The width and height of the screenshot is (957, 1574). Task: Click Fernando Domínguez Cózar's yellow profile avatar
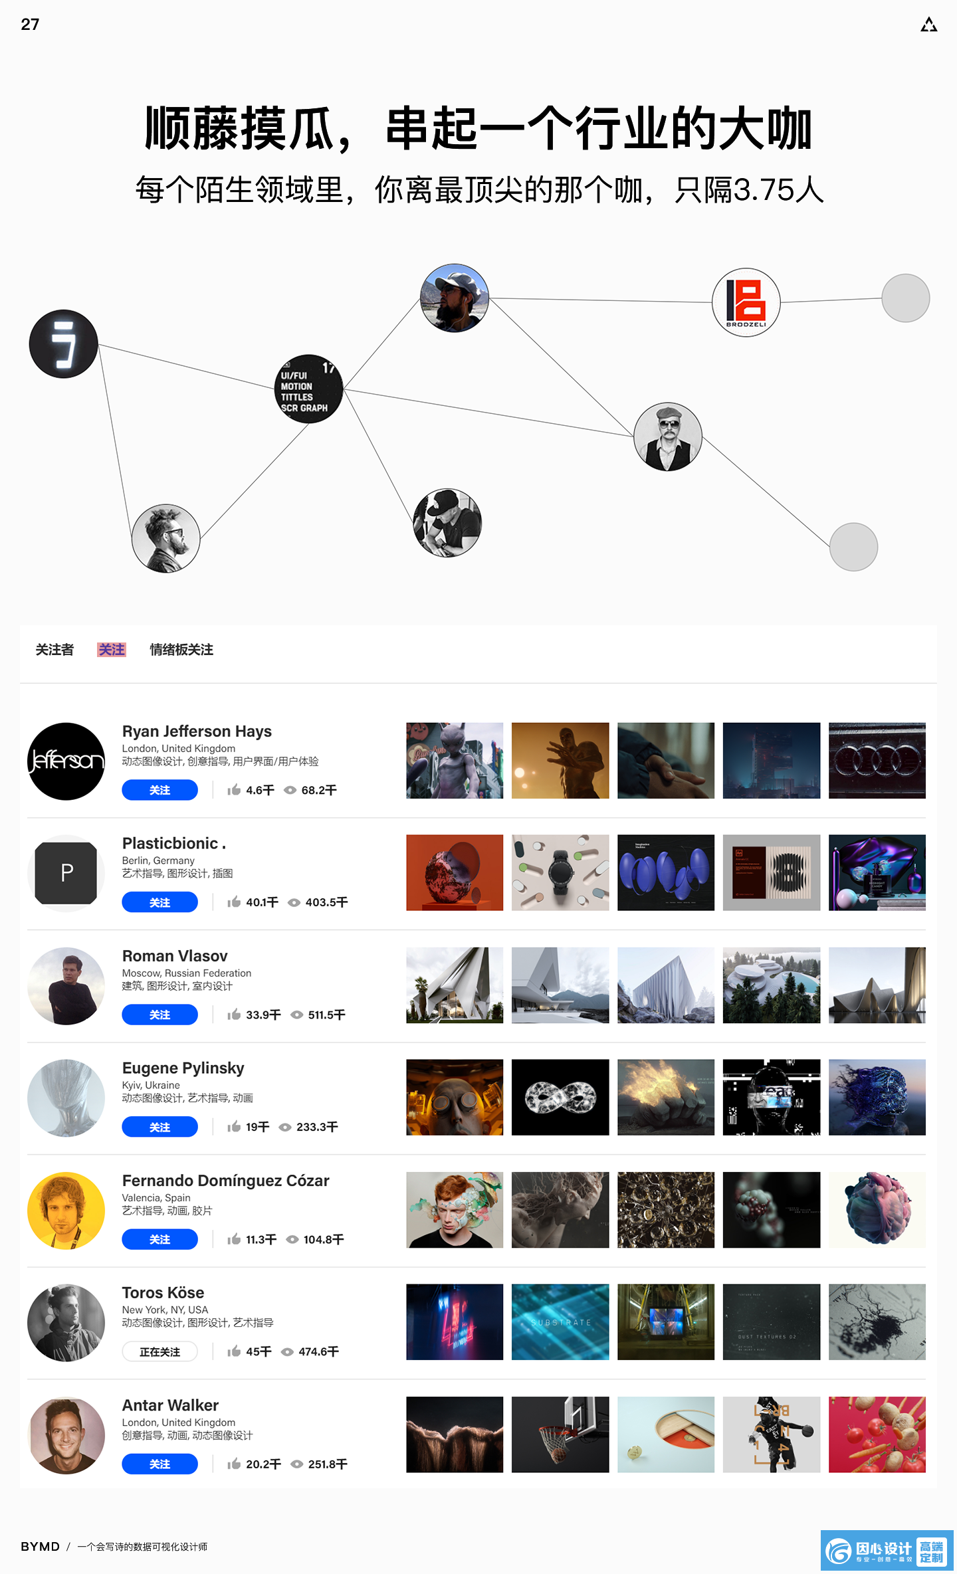pyautogui.click(x=66, y=1211)
